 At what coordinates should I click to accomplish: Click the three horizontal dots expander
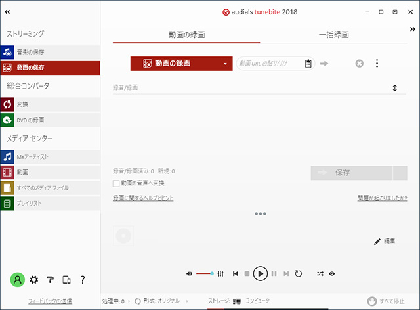(x=261, y=213)
